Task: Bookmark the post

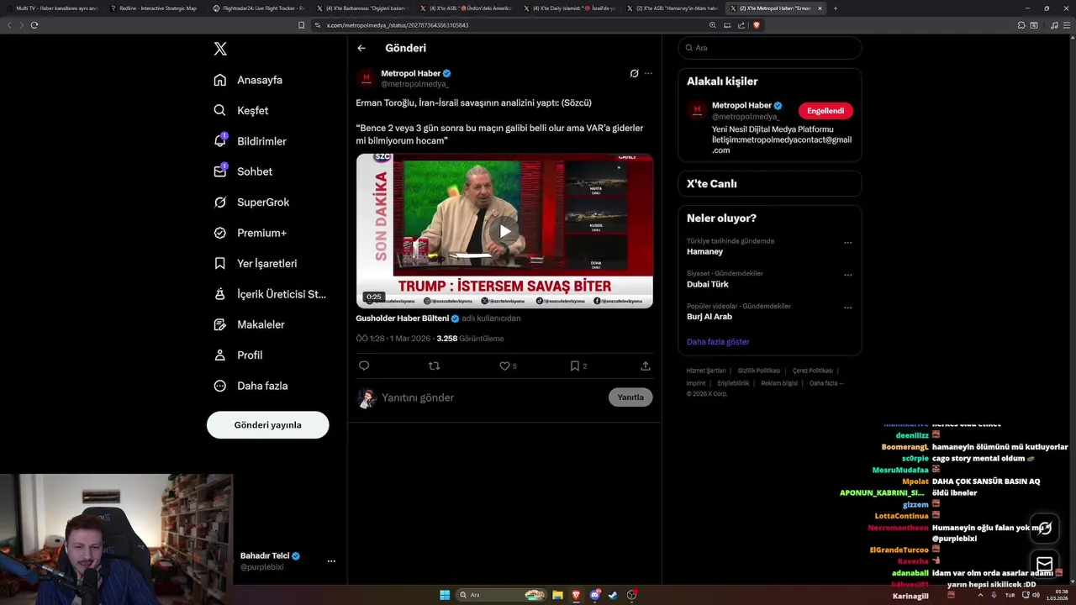Action: coord(575,366)
